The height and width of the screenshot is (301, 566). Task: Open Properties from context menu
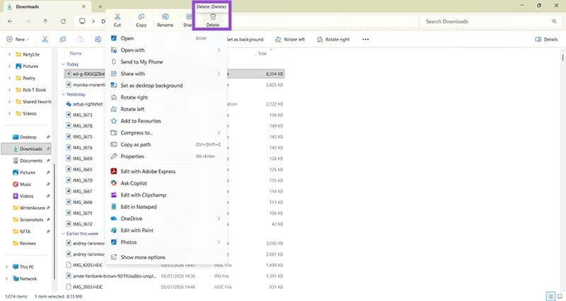pos(166,157)
